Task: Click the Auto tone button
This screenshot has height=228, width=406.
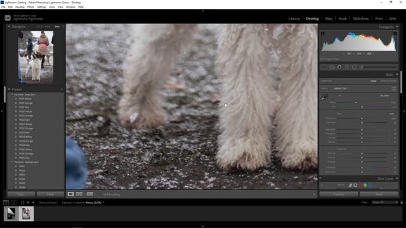Action: 391,113
